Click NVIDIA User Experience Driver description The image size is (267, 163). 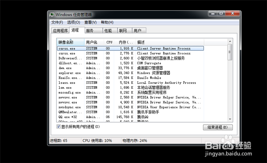[x=169, y=107]
